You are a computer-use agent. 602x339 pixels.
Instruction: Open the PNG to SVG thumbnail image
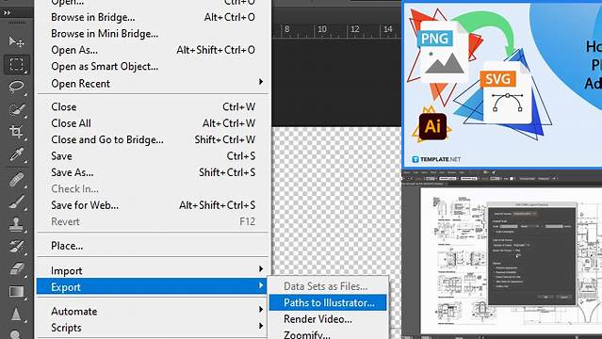[x=502, y=85]
